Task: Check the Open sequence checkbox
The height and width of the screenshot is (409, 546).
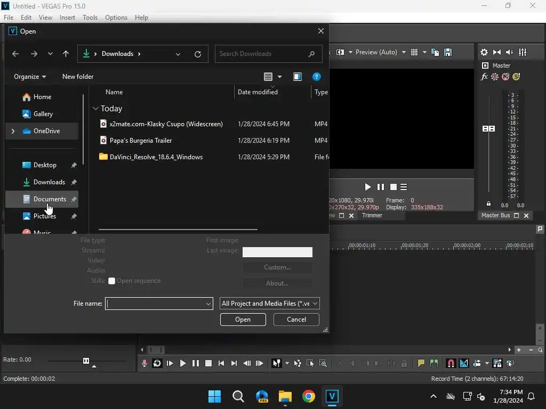Action: [111, 281]
